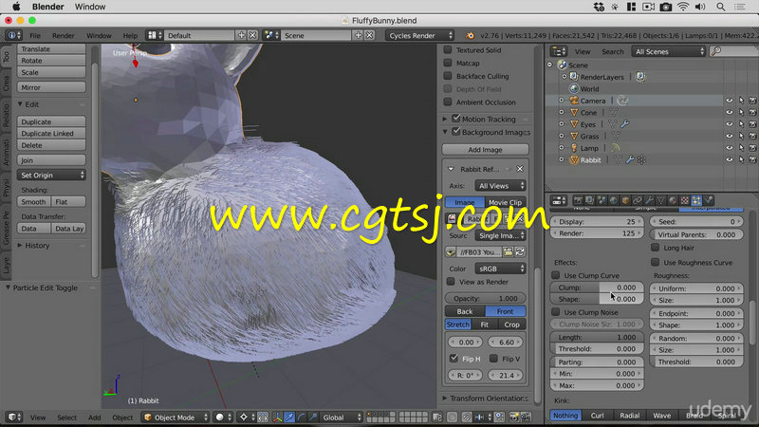Select the translate manipulator arrow icon
The width and height of the screenshot is (759, 427).
(x=289, y=418)
